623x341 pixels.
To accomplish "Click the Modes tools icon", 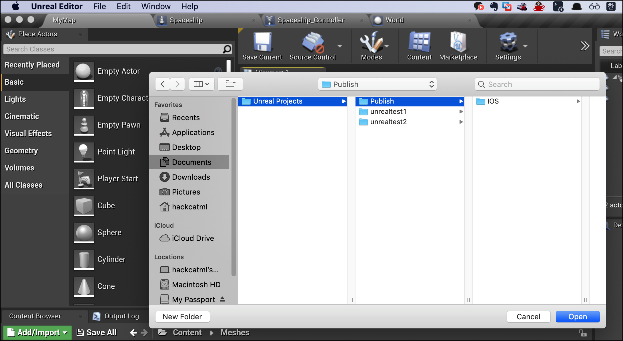I will [371, 43].
